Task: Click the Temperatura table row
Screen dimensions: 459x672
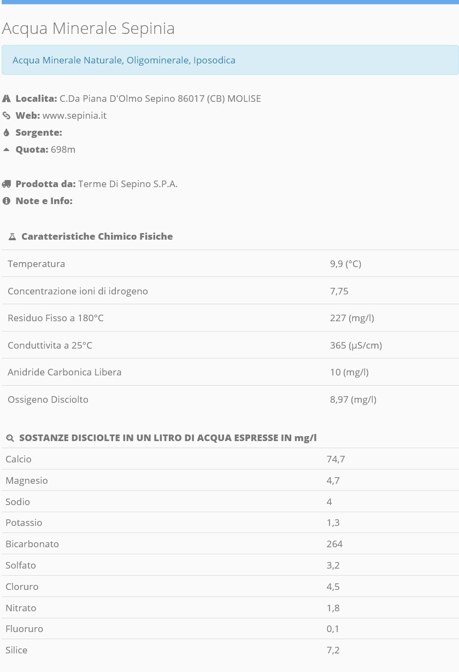Action: point(230,263)
